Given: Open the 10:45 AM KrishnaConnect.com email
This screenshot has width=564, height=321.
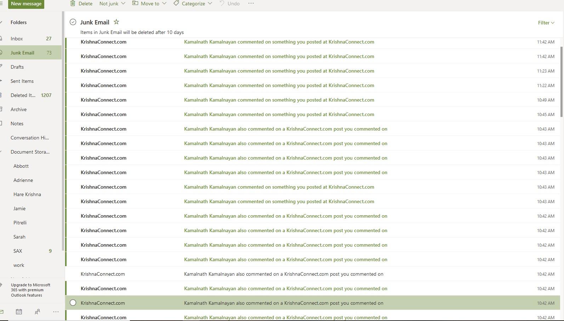Looking at the screenshot, I should click(313, 114).
